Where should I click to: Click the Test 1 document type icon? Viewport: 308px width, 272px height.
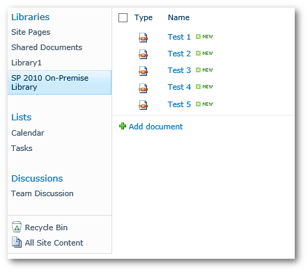[x=143, y=38]
